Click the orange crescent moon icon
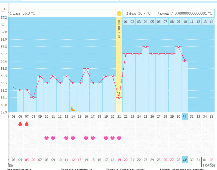Image resolution: width=217 pixels, height=170 pixels. [73, 109]
